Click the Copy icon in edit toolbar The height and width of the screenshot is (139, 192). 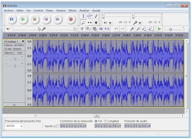[88, 29]
